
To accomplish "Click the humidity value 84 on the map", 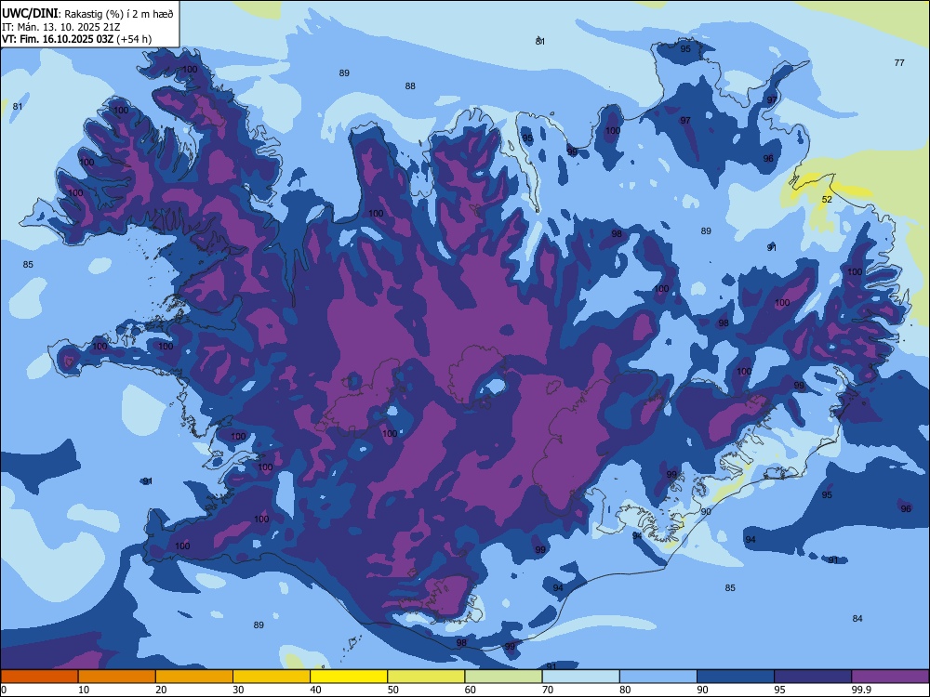I will coord(857,619).
